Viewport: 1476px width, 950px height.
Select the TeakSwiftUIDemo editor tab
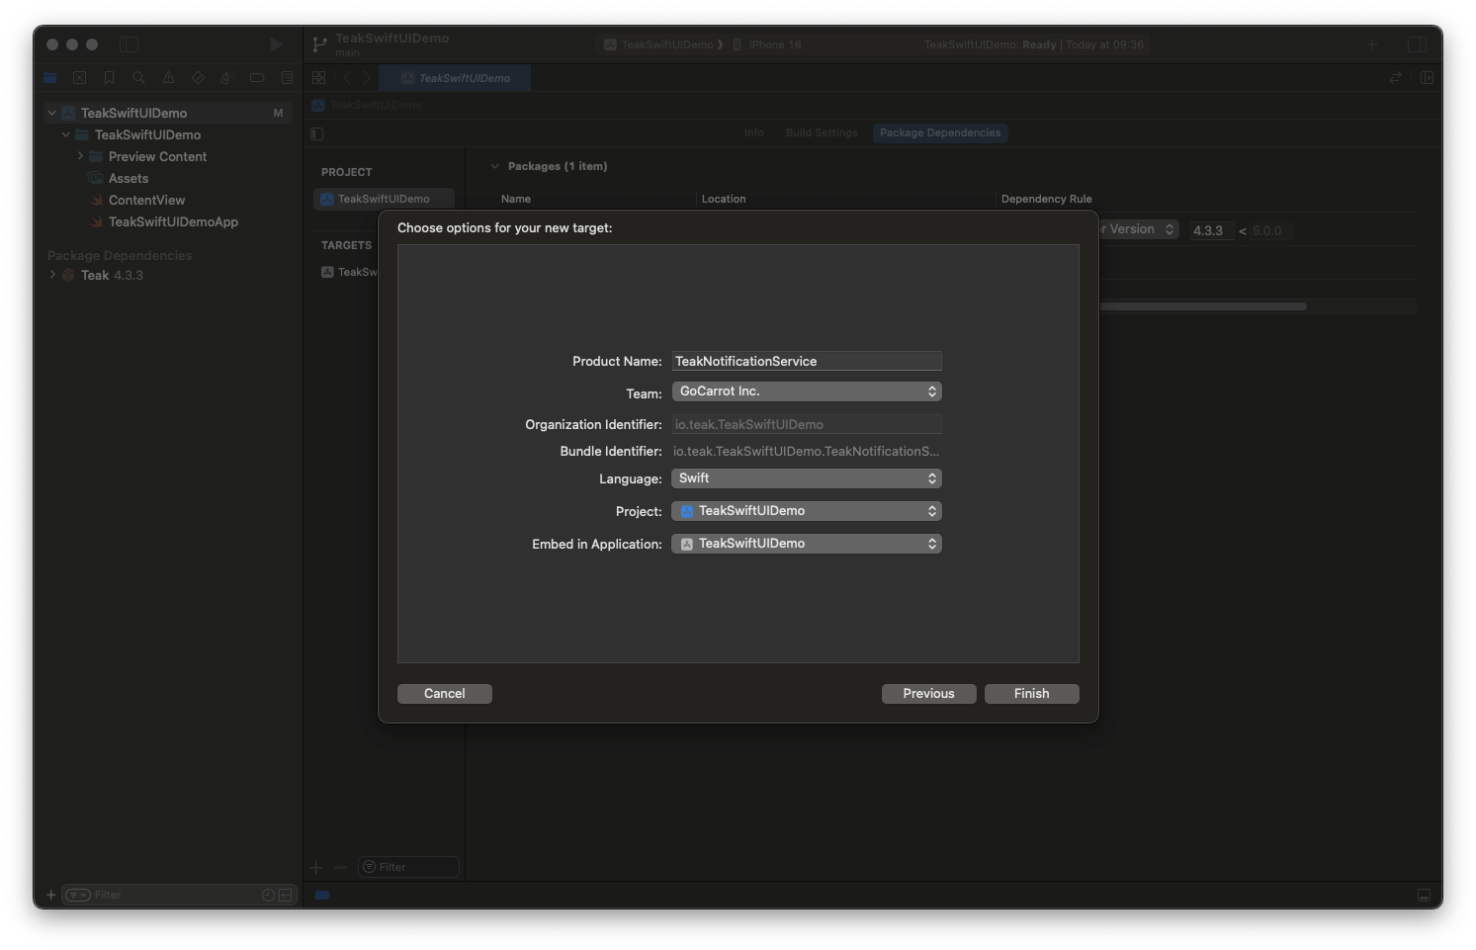pos(456,78)
